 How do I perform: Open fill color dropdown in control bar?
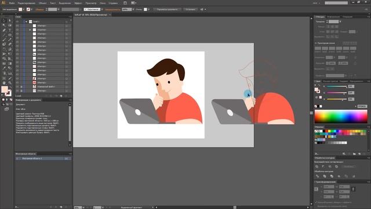(24, 9)
